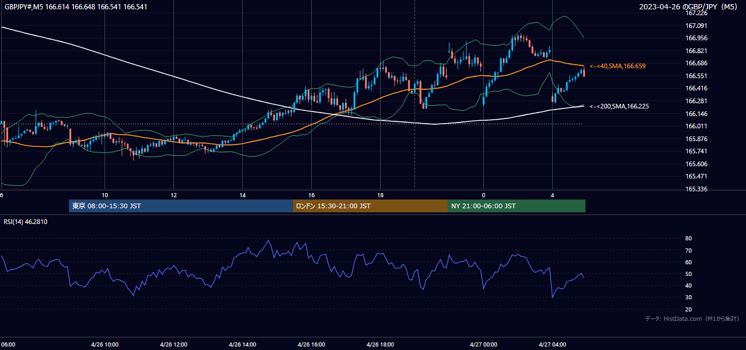This screenshot has width=746, height=350.
Task: Click RSI axis level 60
Action: click(688, 262)
